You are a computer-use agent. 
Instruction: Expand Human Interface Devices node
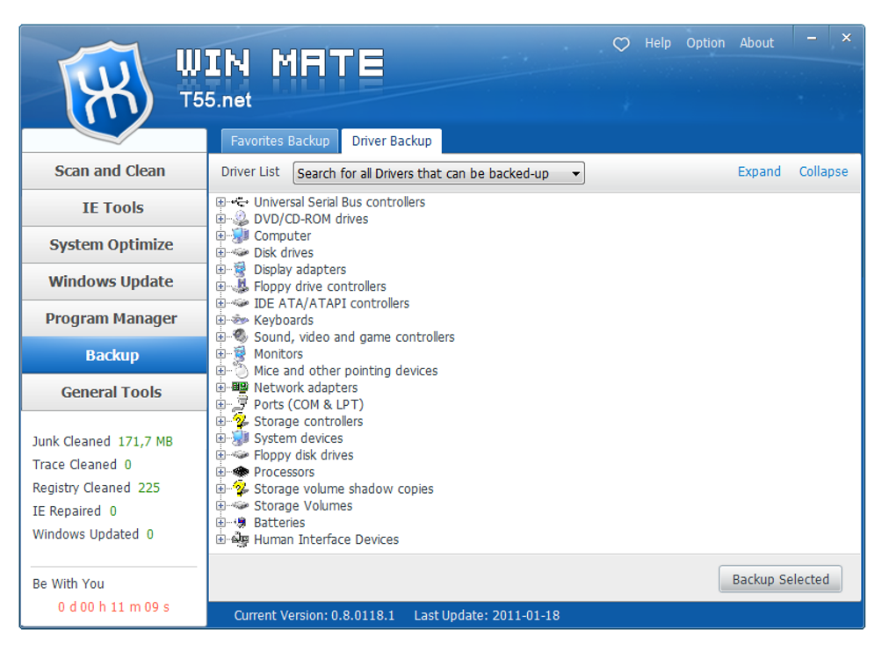click(220, 539)
